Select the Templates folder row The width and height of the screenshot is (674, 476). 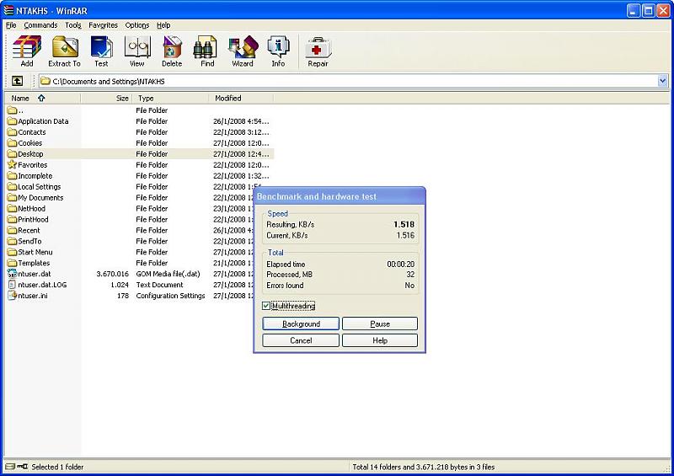(x=140, y=263)
